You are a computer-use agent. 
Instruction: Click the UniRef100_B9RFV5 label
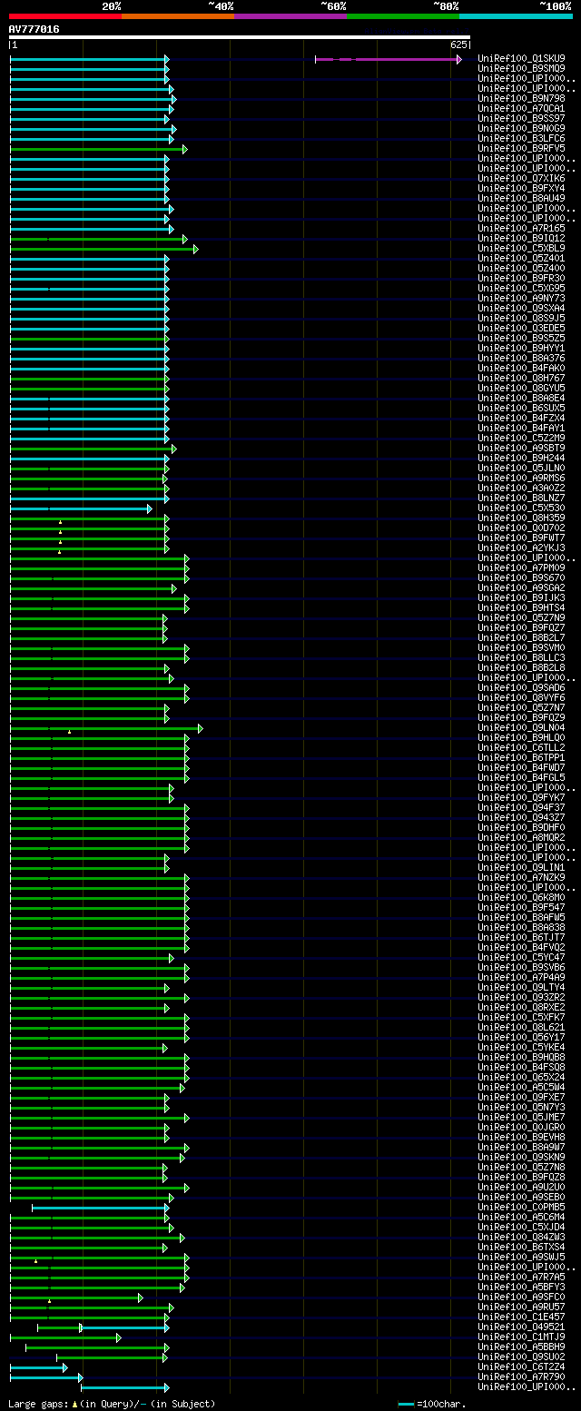point(521,148)
